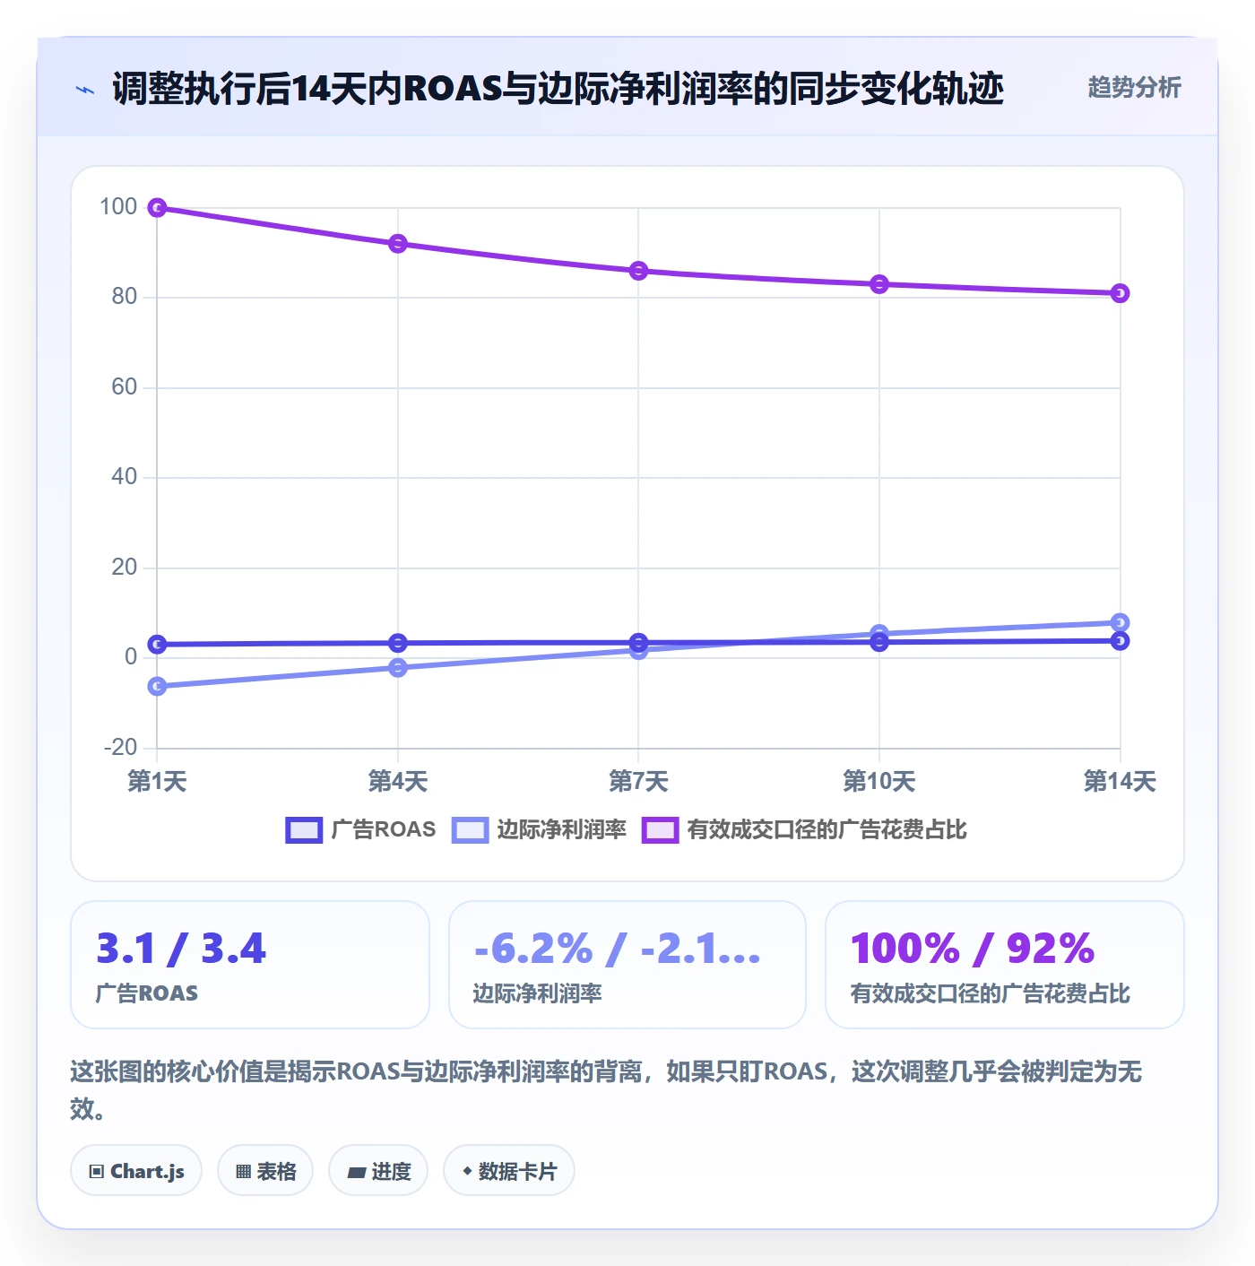The height and width of the screenshot is (1266, 1255).
Task: Click the lightning trend icon beside the title
Action: [x=85, y=90]
